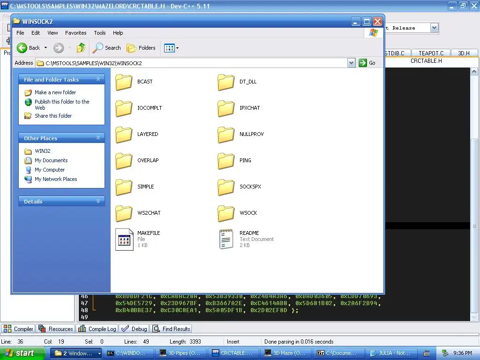Select the WS2CHAT folder
Image resolution: width=480 pixels, height=360 pixels.
[124, 213]
